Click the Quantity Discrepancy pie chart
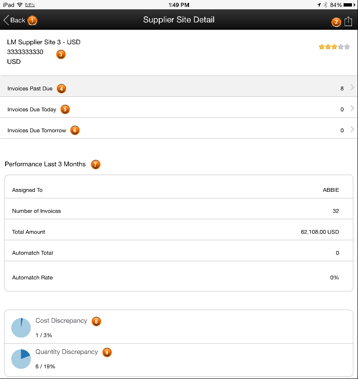This screenshot has width=358, height=379. coord(21,359)
